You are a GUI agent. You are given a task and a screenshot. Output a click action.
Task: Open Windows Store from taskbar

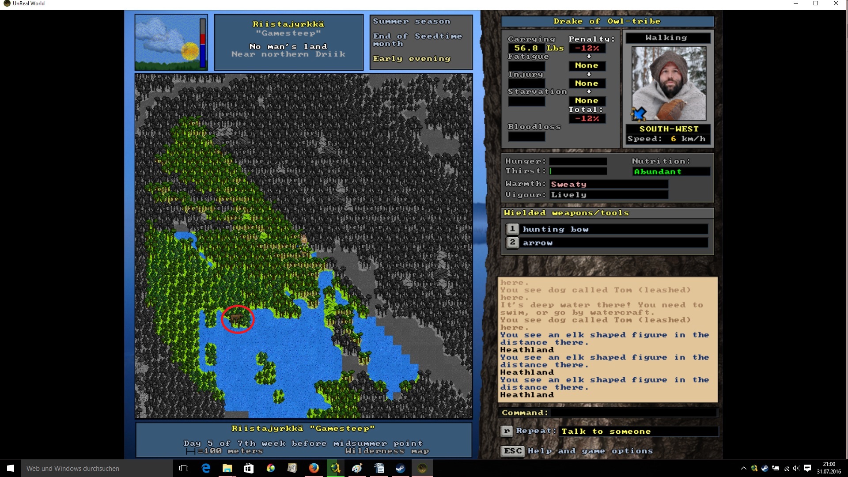coord(249,468)
